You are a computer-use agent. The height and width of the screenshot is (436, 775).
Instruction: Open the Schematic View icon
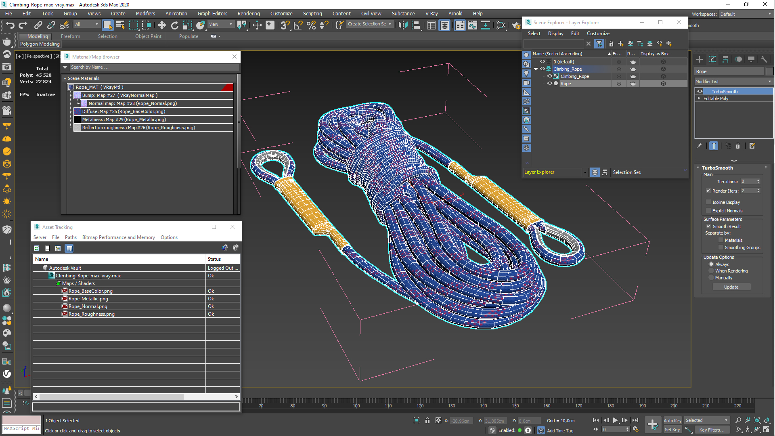coord(486,25)
